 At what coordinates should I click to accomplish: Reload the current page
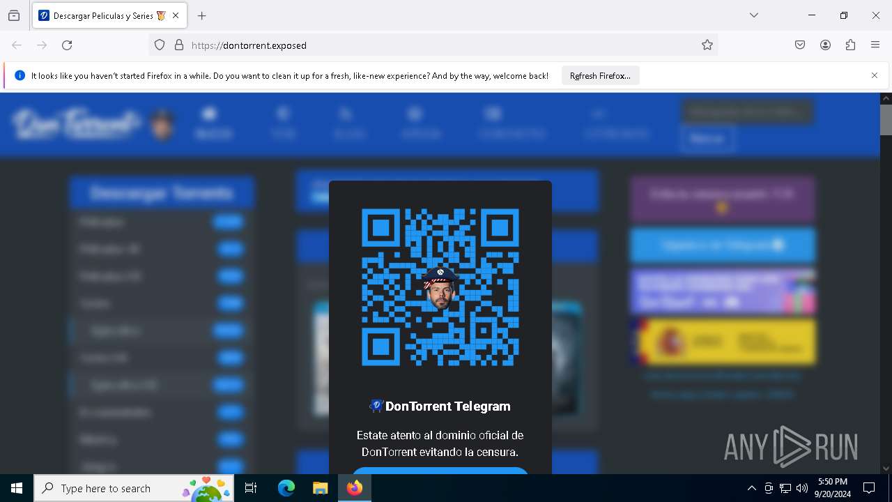click(x=67, y=45)
